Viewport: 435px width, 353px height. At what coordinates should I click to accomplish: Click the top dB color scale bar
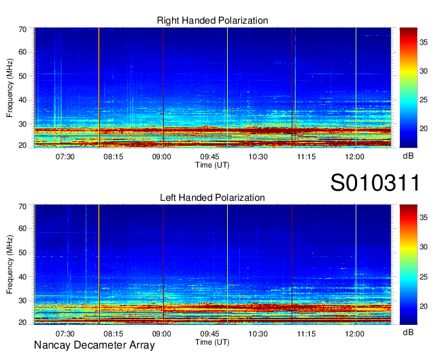pyautogui.click(x=408, y=88)
